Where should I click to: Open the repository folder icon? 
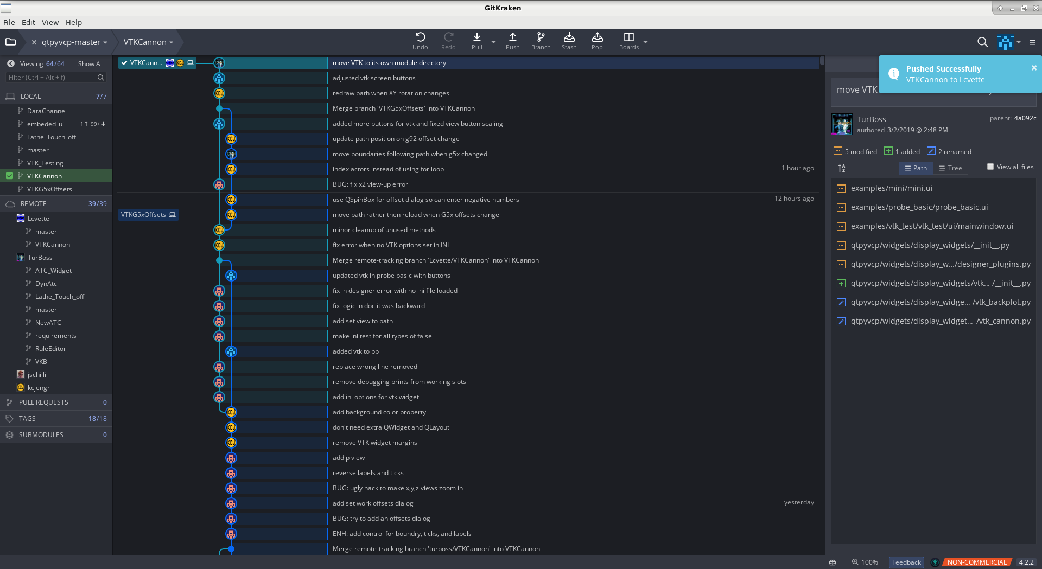pos(10,42)
